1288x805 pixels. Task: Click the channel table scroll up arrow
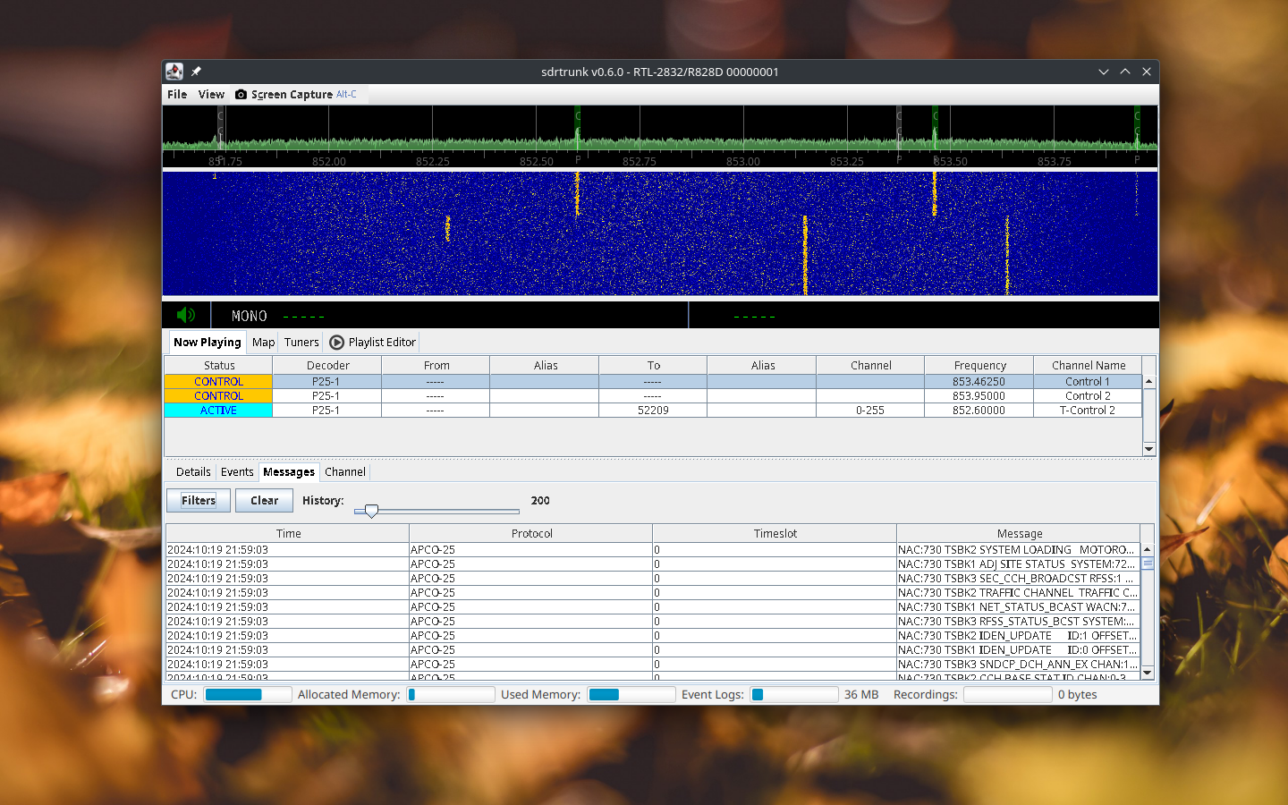click(x=1148, y=382)
